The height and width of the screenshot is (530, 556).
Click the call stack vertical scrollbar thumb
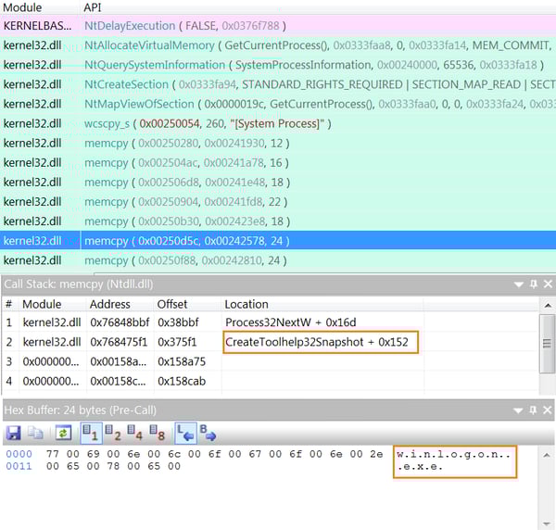tap(547, 344)
